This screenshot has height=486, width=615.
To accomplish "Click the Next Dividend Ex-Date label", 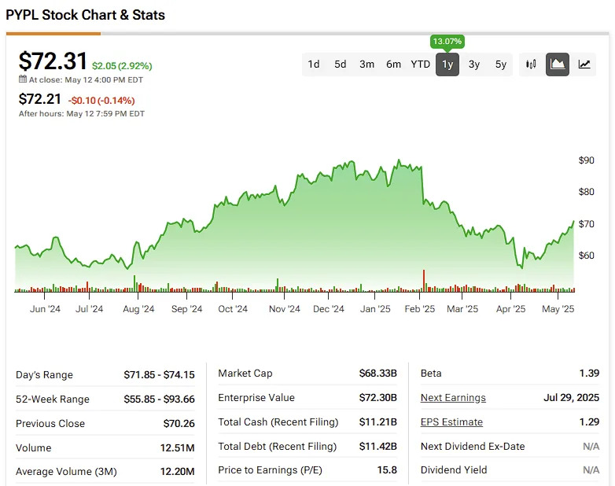I will (473, 447).
